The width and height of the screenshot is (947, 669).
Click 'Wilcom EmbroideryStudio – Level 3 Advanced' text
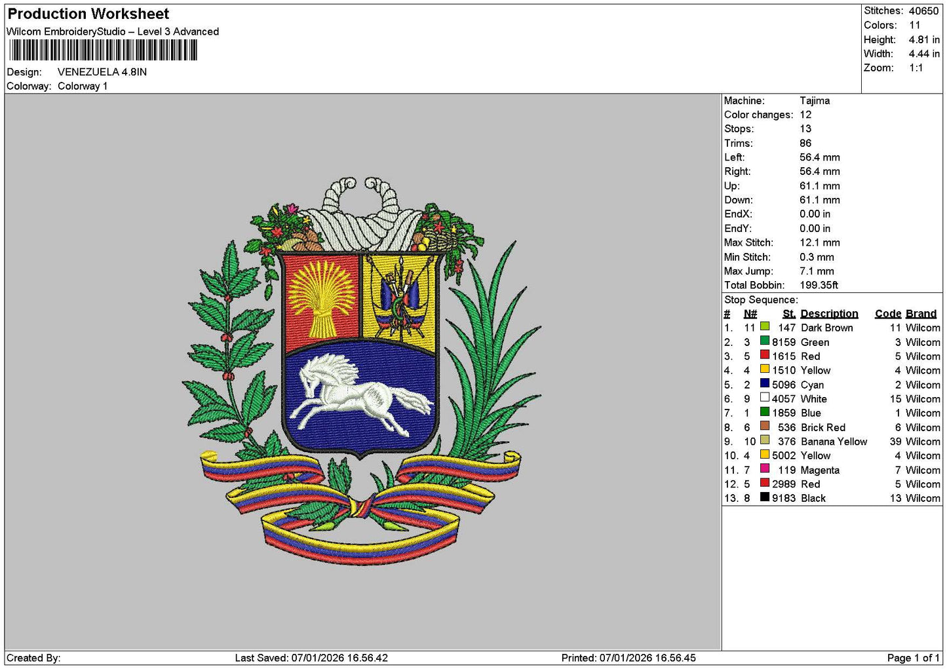pos(113,31)
